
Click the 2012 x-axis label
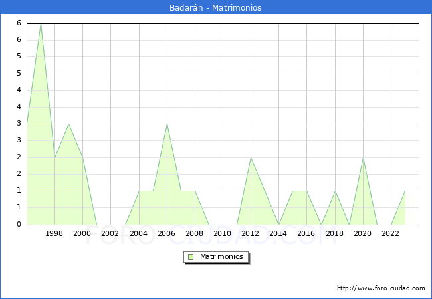250,233
